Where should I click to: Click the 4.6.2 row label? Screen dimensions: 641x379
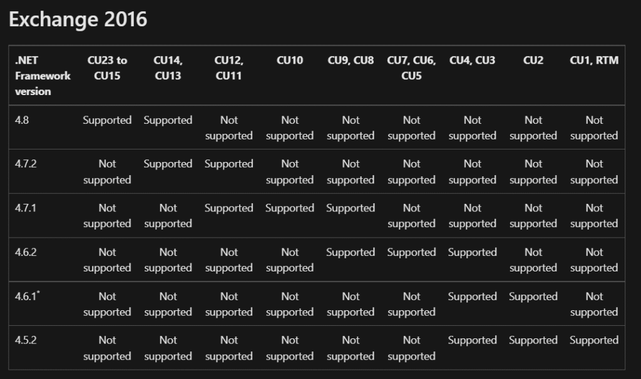click(x=26, y=252)
